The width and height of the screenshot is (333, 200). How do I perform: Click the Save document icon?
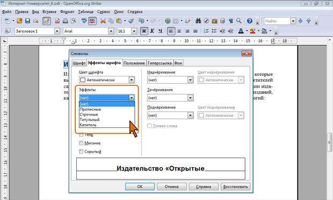(27, 21)
